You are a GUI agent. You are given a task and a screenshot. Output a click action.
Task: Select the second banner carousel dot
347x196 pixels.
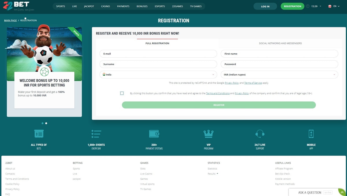coord(46,123)
